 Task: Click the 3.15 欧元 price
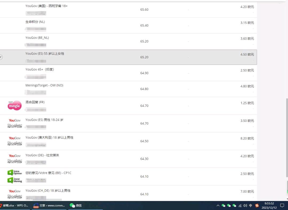(x=247, y=23)
